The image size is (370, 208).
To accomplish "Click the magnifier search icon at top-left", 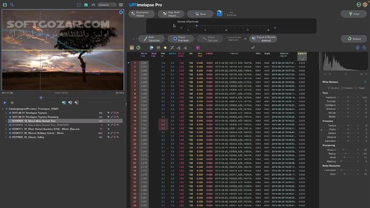I will 12,4.
